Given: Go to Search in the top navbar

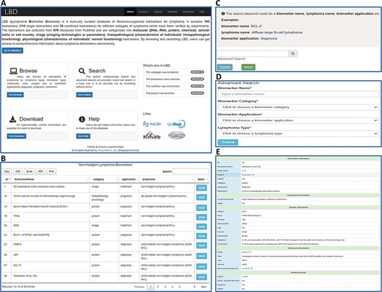Looking at the screenshot, I should pos(158,12).
